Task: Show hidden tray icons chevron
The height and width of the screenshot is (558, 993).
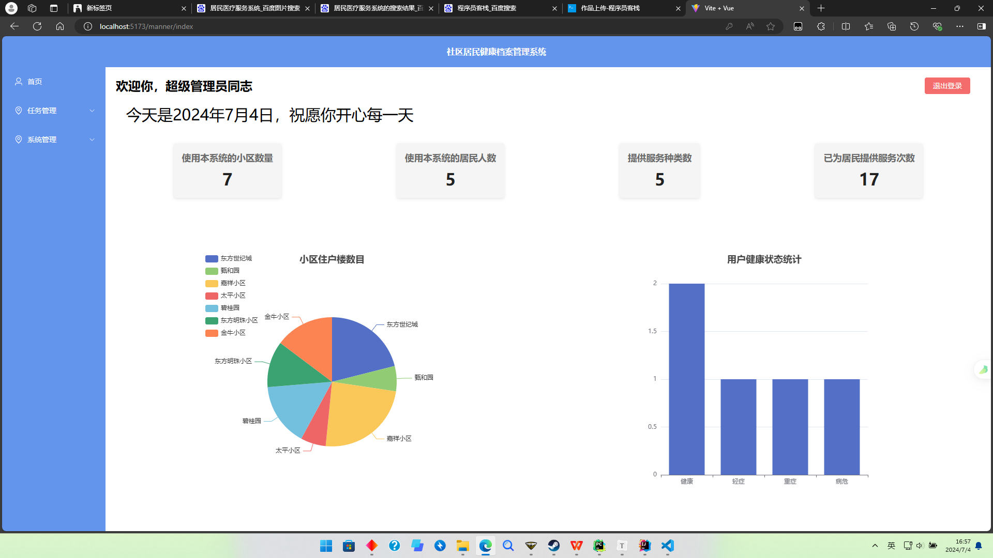Action: tap(875, 546)
